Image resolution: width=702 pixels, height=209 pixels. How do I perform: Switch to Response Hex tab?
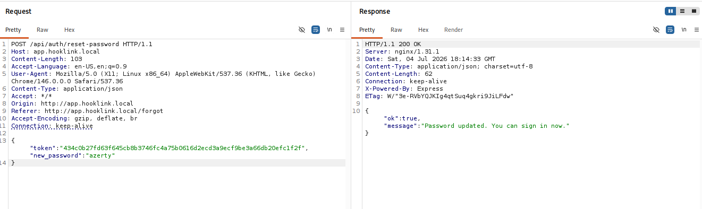(424, 30)
